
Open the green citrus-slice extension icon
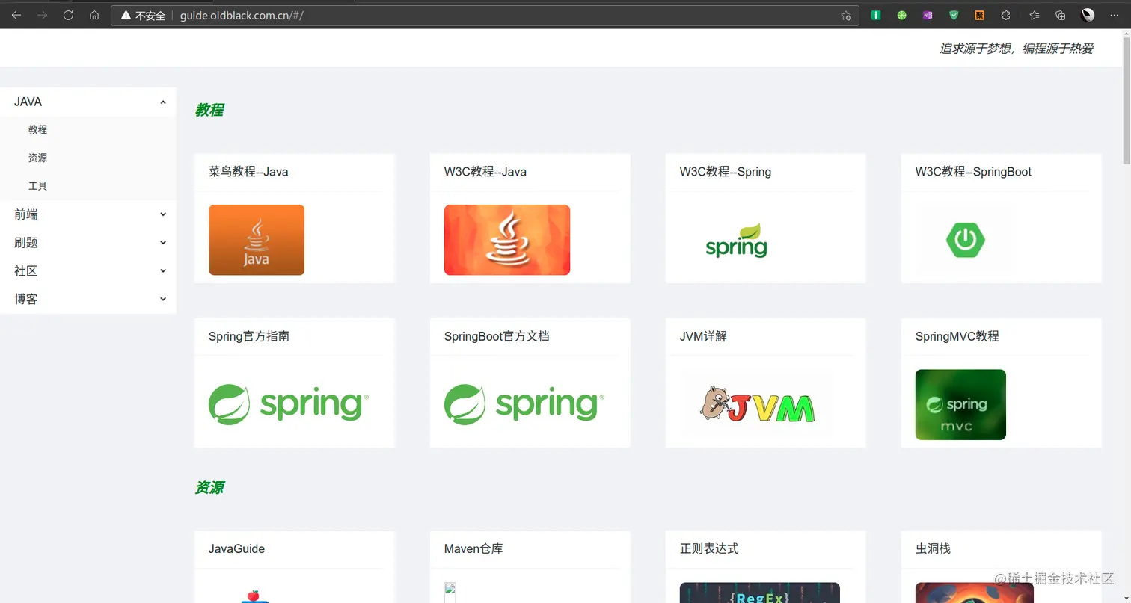click(x=901, y=15)
